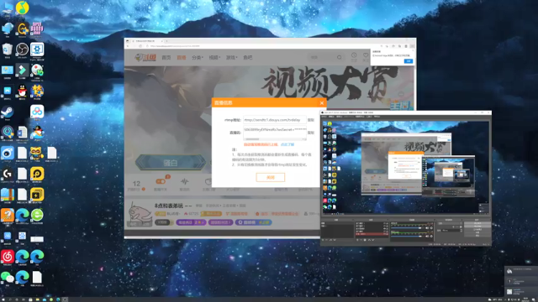The width and height of the screenshot is (538, 302).
Task: Select the 直播 tab in Douyu navigation
Action: pyautogui.click(x=182, y=58)
